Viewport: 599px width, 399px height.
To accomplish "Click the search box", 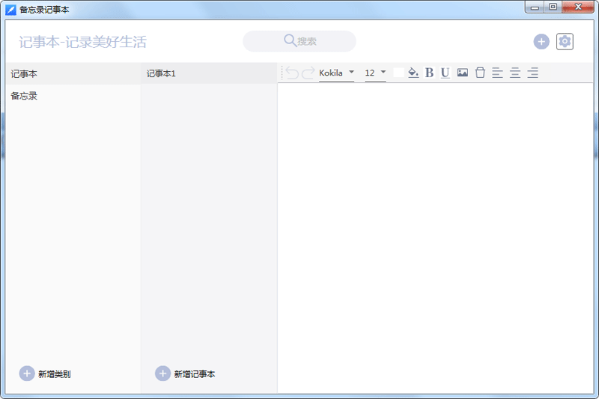I will tap(299, 41).
